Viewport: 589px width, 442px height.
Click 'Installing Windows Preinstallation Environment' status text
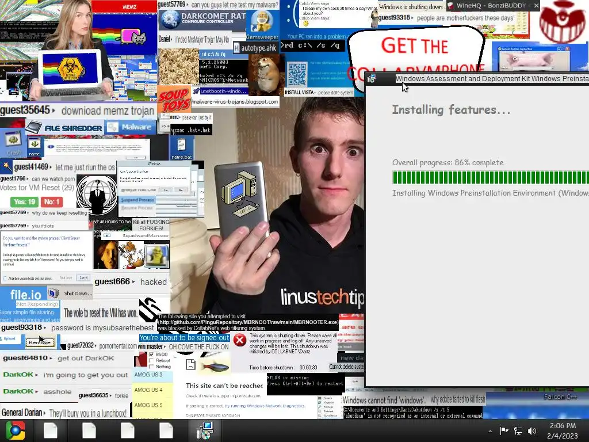(x=491, y=193)
